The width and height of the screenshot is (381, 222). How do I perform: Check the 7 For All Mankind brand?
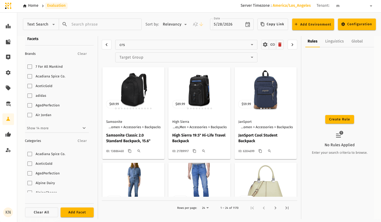[x=30, y=67]
